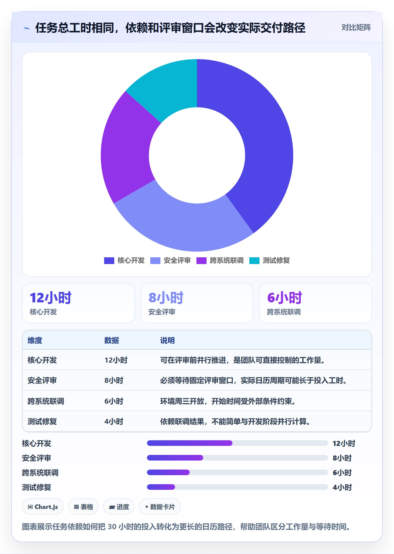Select the 跨系统联调 cell in the table
The width and height of the screenshot is (394, 554).
coord(46,401)
